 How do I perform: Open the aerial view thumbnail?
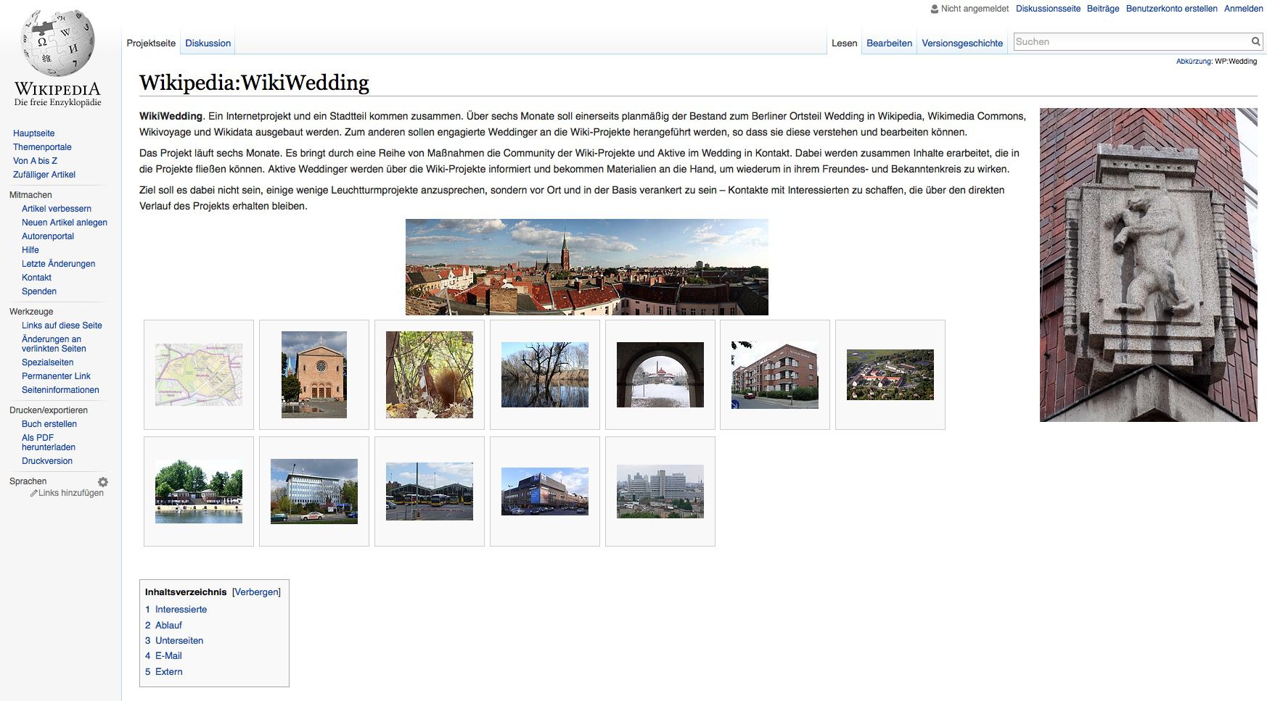[x=890, y=375]
